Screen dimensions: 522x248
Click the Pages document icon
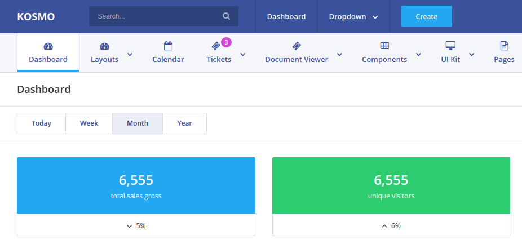pyautogui.click(x=504, y=46)
